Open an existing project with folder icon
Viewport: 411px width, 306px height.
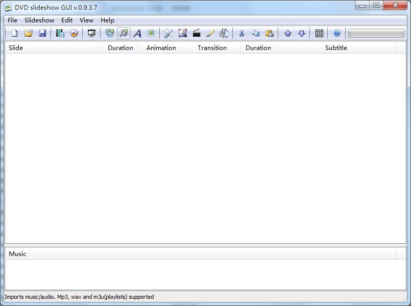click(x=29, y=33)
